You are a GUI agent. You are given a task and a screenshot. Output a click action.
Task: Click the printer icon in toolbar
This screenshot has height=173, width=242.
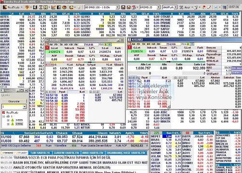[x=134, y=7]
